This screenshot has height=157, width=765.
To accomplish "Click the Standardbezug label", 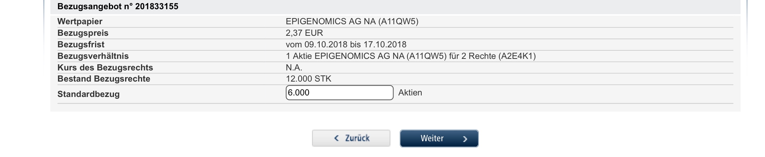I will (x=88, y=94).
